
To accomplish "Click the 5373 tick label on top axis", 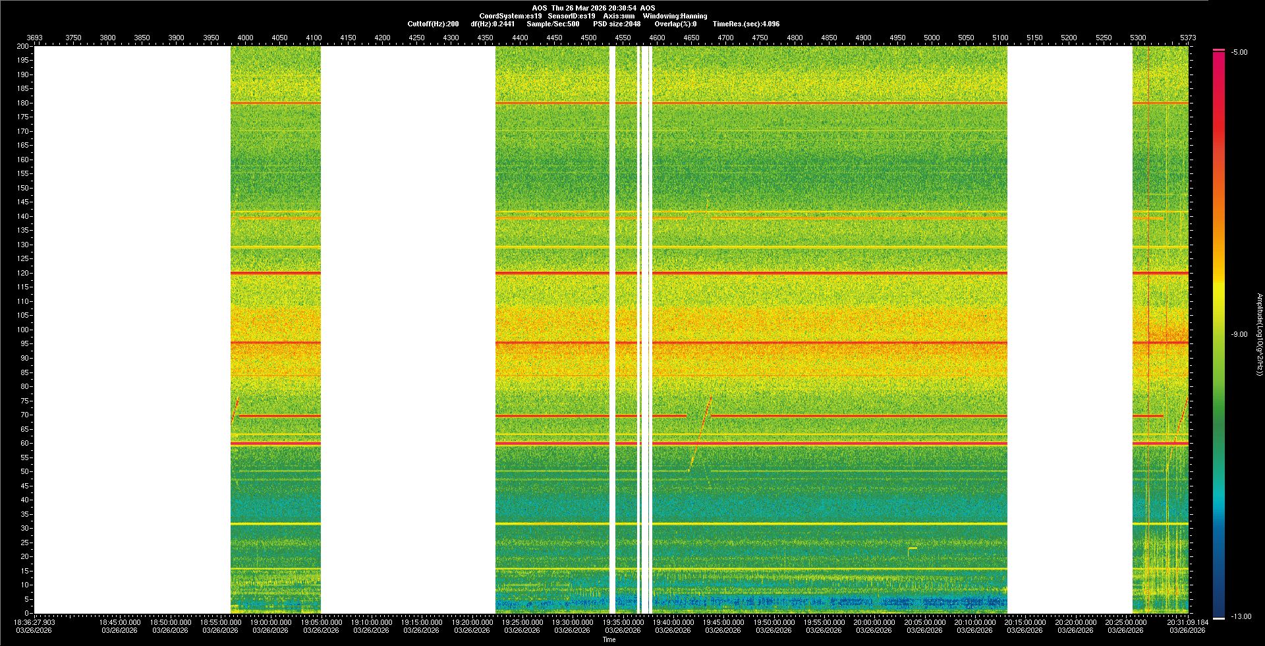I will pyautogui.click(x=1187, y=38).
